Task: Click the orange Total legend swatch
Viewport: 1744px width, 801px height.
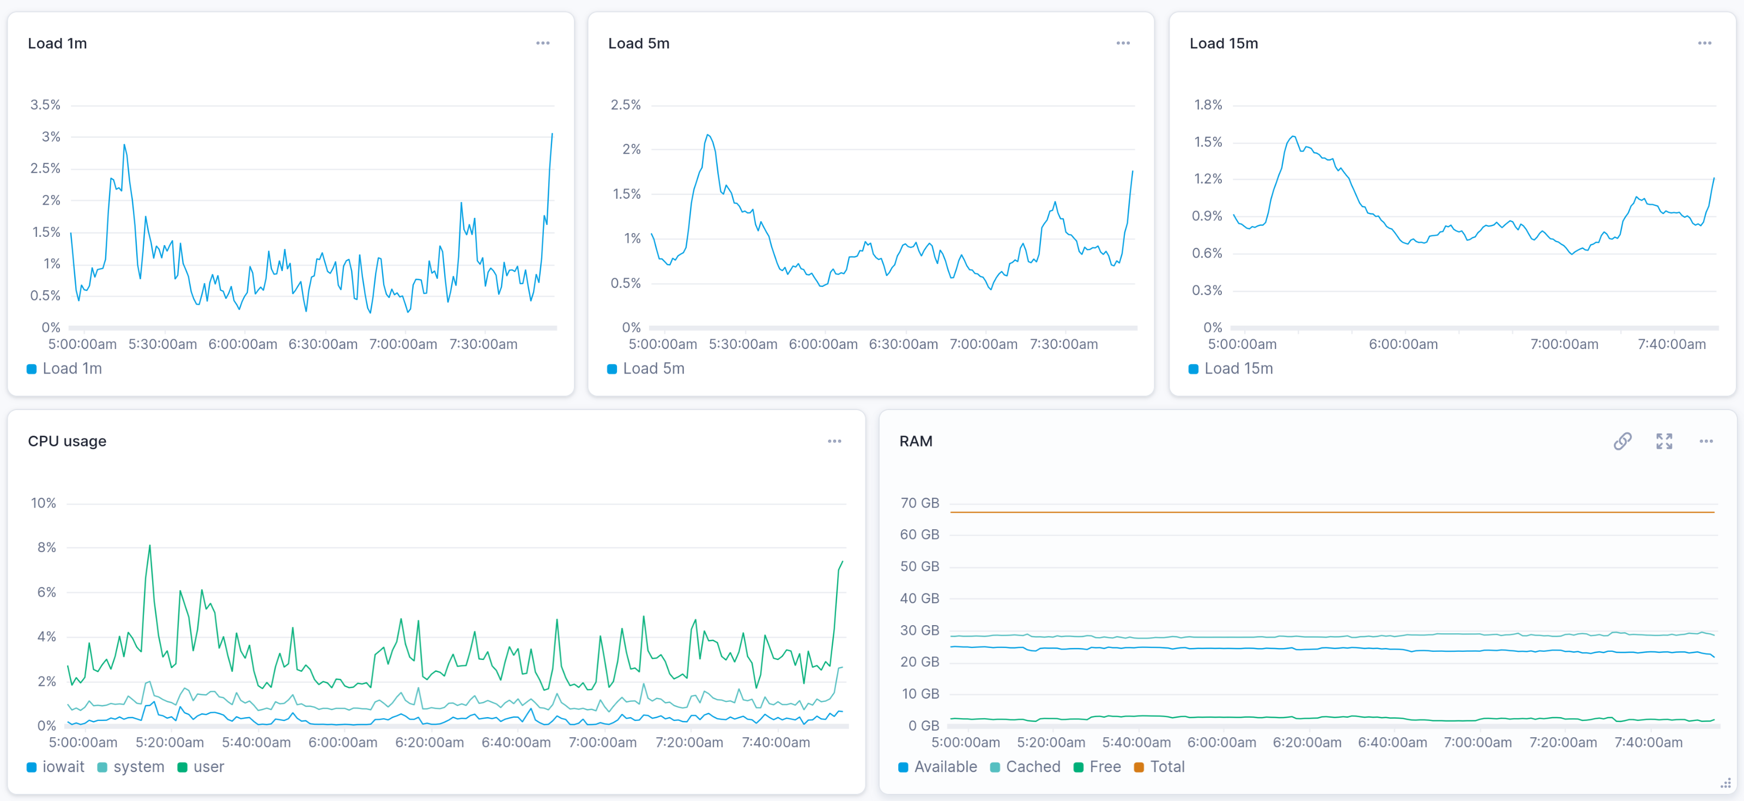Action: pos(1139,767)
